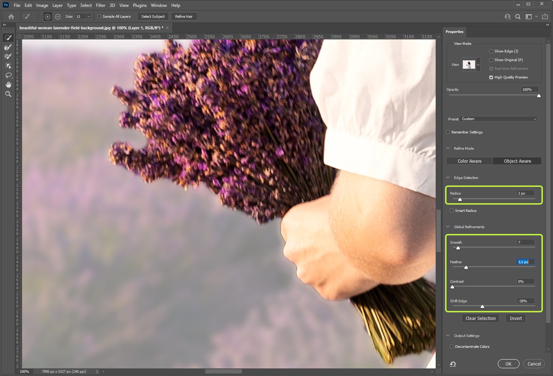Disable High Quality Preview checkbox
Viewport: 553px width, 376px height.
[491, 77]
